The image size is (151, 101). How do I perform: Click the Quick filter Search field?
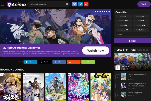click(x=132, y=35)
